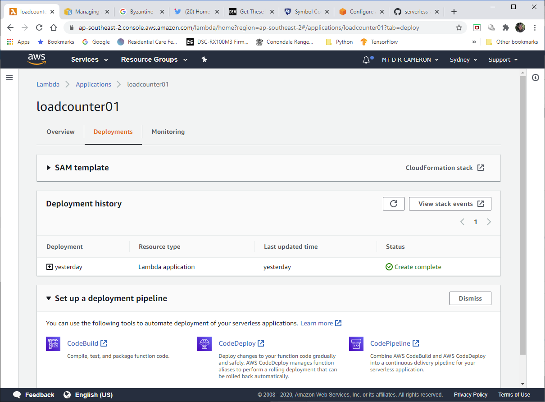545x402 pixels.
Task: Open the Other bookmarks folder
Action: pos(512,42)
